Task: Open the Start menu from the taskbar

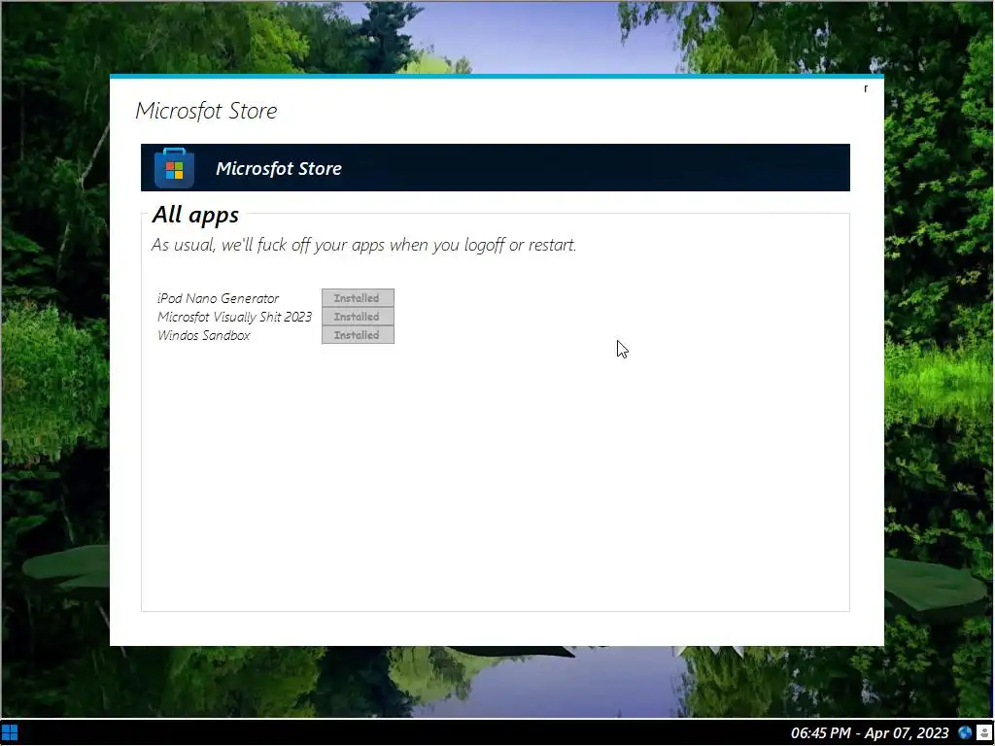Action: click(x=10, y=733)
